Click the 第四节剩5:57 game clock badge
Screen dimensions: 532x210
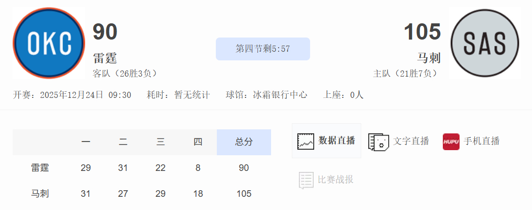(263, 49)
